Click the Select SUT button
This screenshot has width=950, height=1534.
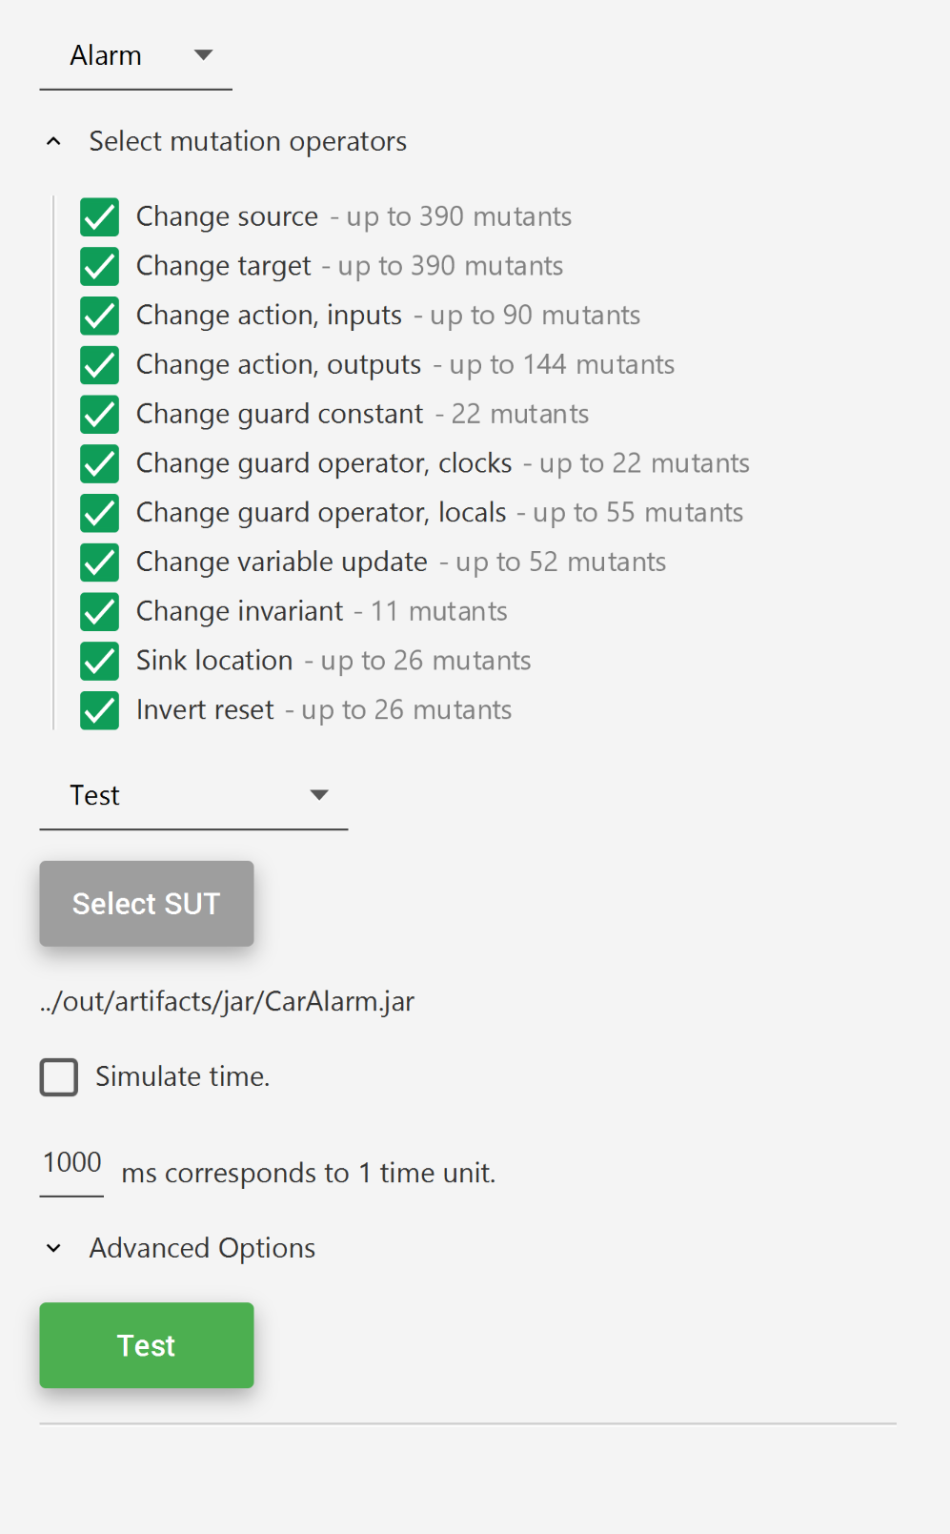click(147, 904)
